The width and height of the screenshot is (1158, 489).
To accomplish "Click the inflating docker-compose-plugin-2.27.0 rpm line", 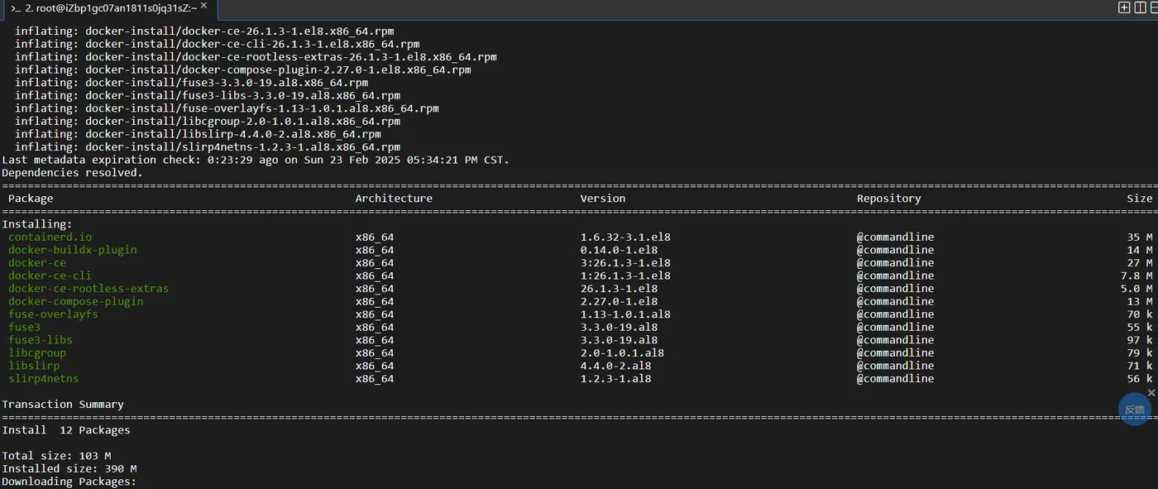I will (243, 70).
